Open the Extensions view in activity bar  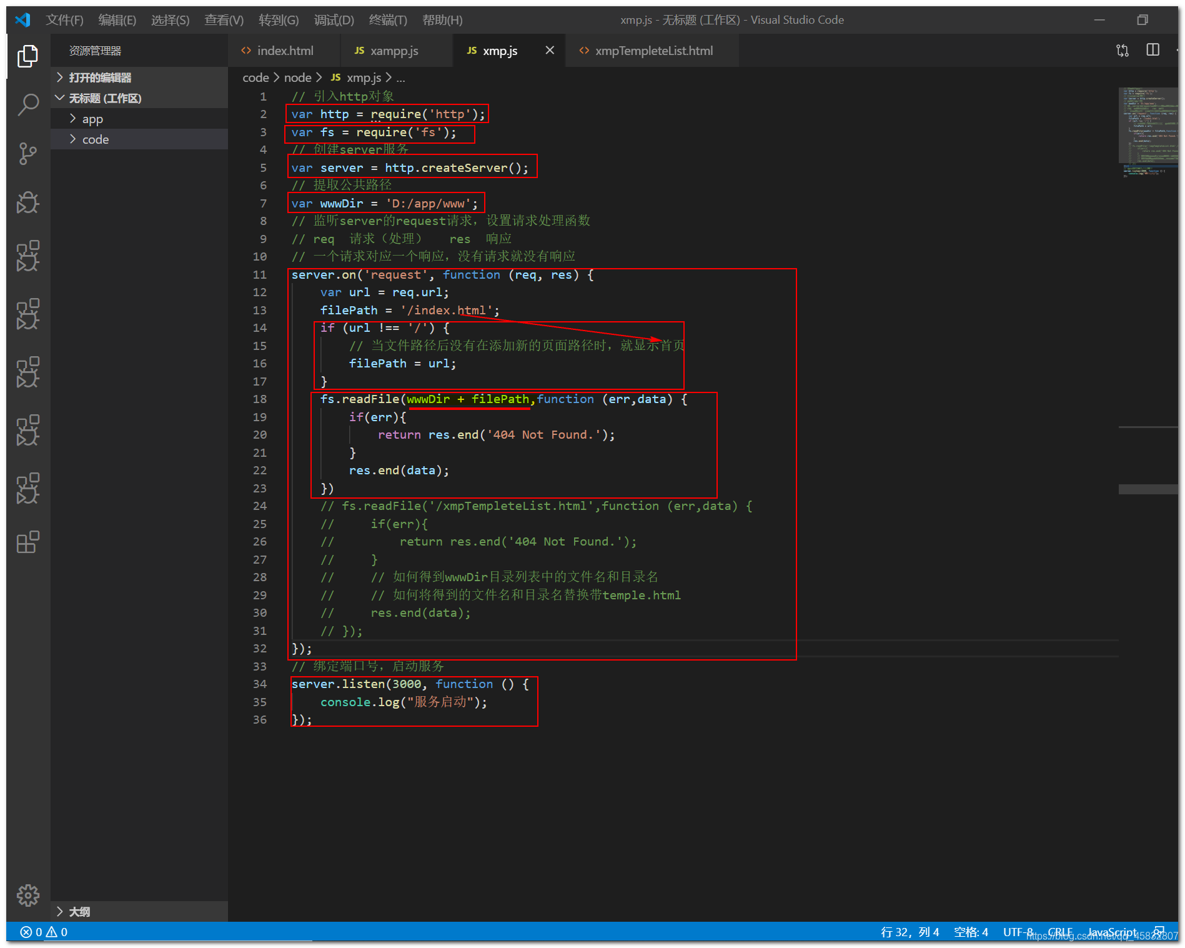tap(27, 542)
